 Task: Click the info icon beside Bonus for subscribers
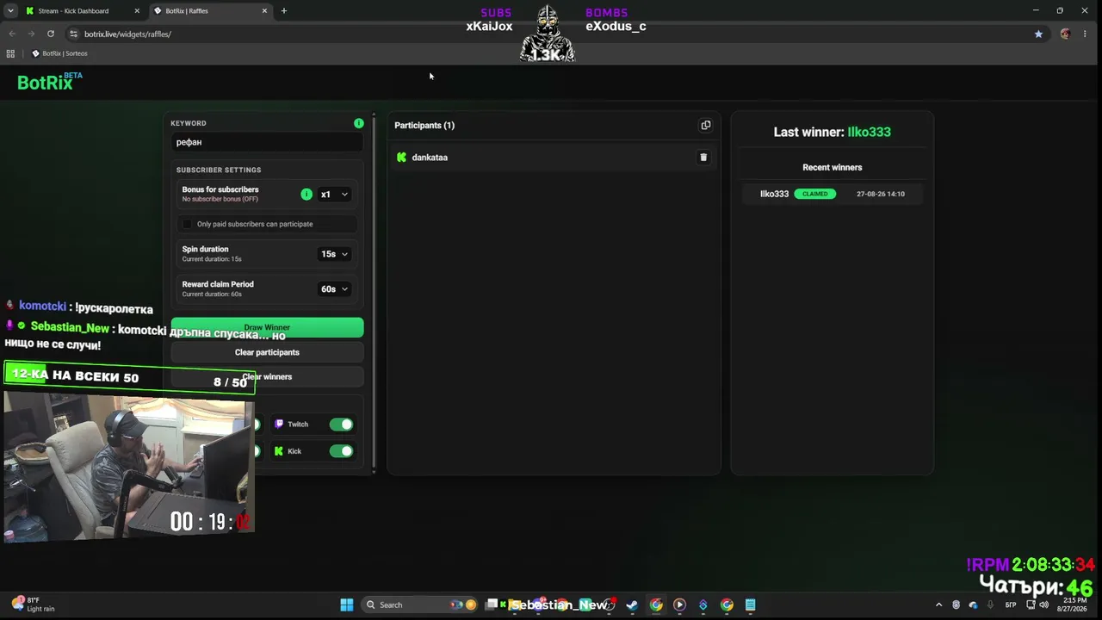pyautogui.click(x=306, y=195)
